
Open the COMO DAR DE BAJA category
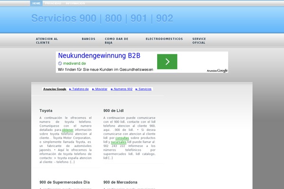116,41
